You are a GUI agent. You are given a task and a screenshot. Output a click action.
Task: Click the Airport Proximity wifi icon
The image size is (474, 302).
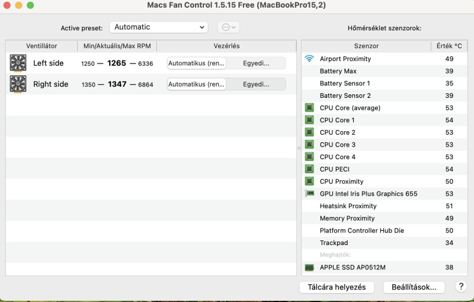pyautogui.click(x=309, y=58)
